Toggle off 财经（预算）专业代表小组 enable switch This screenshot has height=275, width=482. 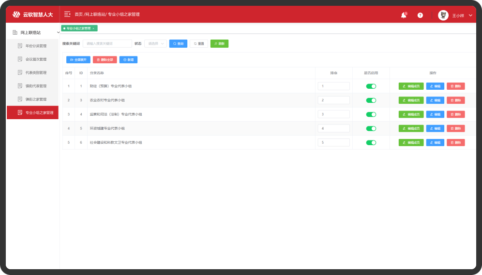point(371,86)
